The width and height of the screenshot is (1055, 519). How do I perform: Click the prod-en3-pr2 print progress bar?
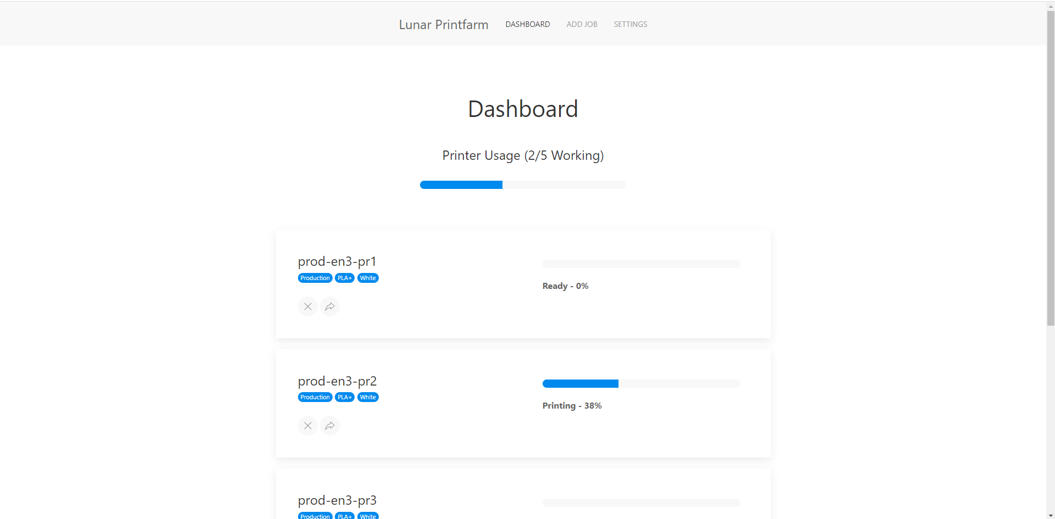click(641, 383)
